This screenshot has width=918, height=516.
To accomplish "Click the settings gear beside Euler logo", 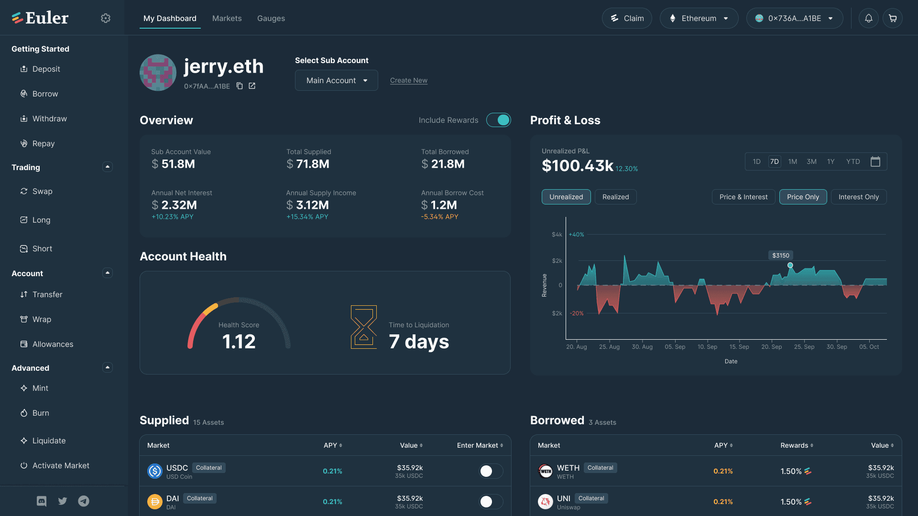I will coord(106,18).
